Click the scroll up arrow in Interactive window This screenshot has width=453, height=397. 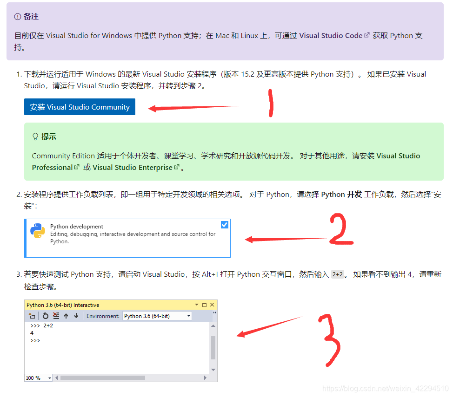tap(213, 326)
